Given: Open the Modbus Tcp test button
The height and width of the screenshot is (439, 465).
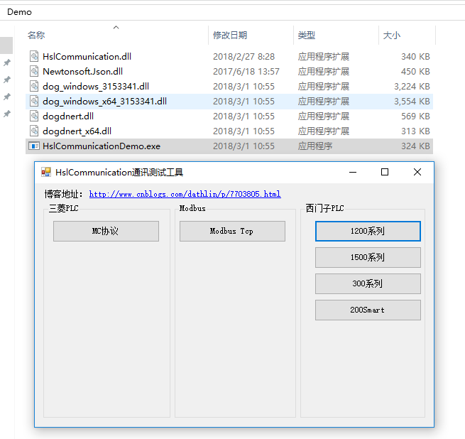Looking at the screenshot, I should [x=232, y=231].
